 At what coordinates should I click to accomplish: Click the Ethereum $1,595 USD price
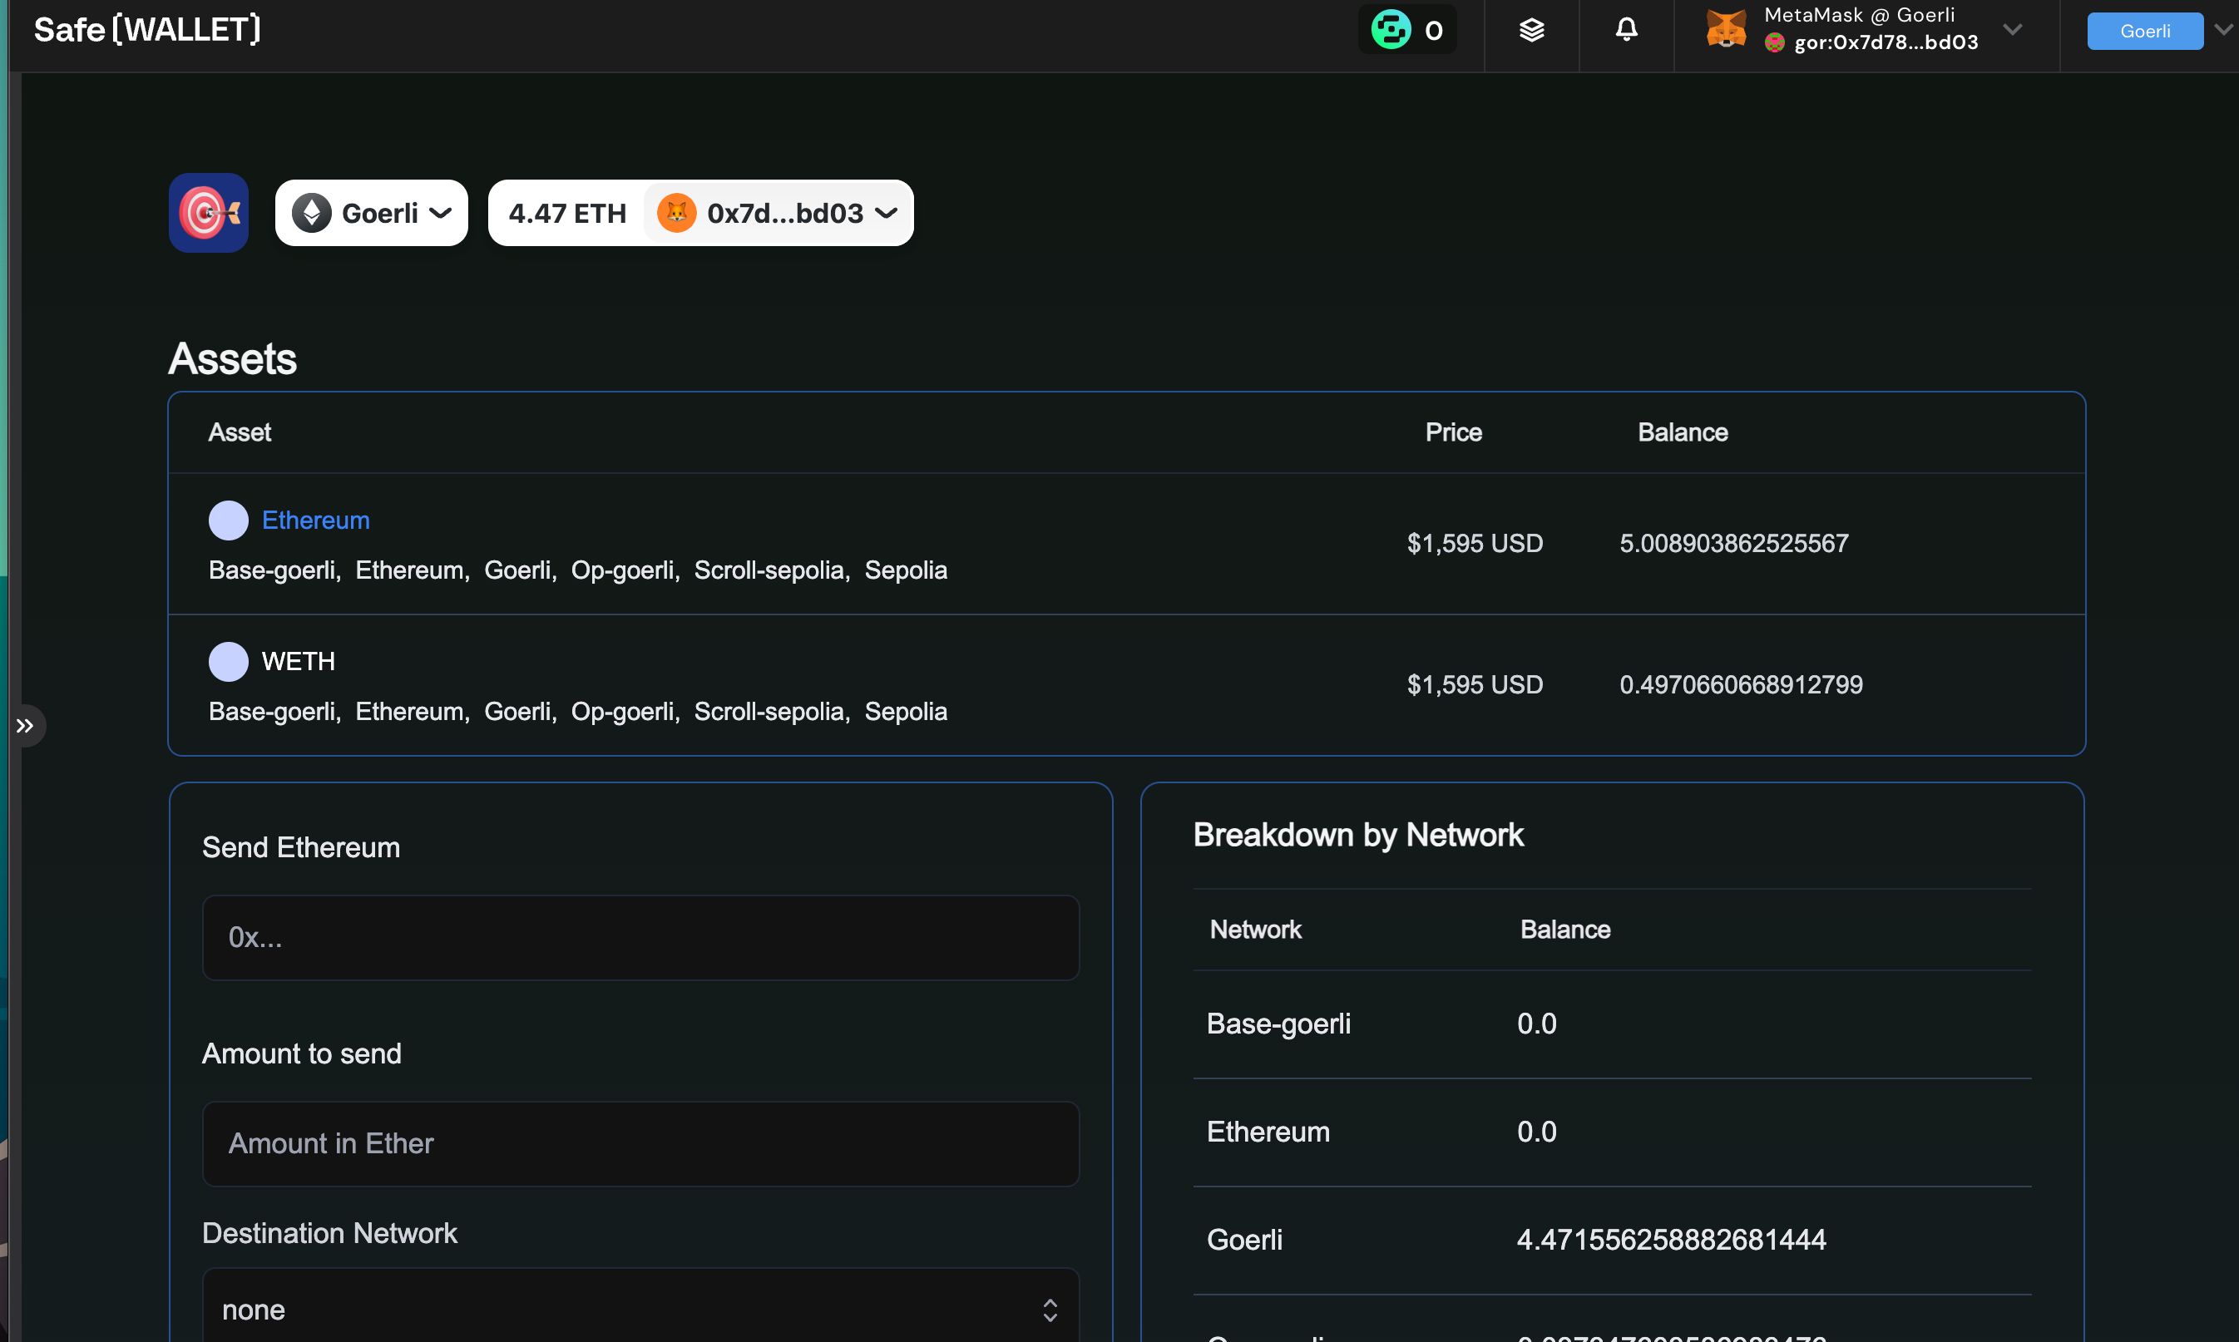click(1475, 544)
